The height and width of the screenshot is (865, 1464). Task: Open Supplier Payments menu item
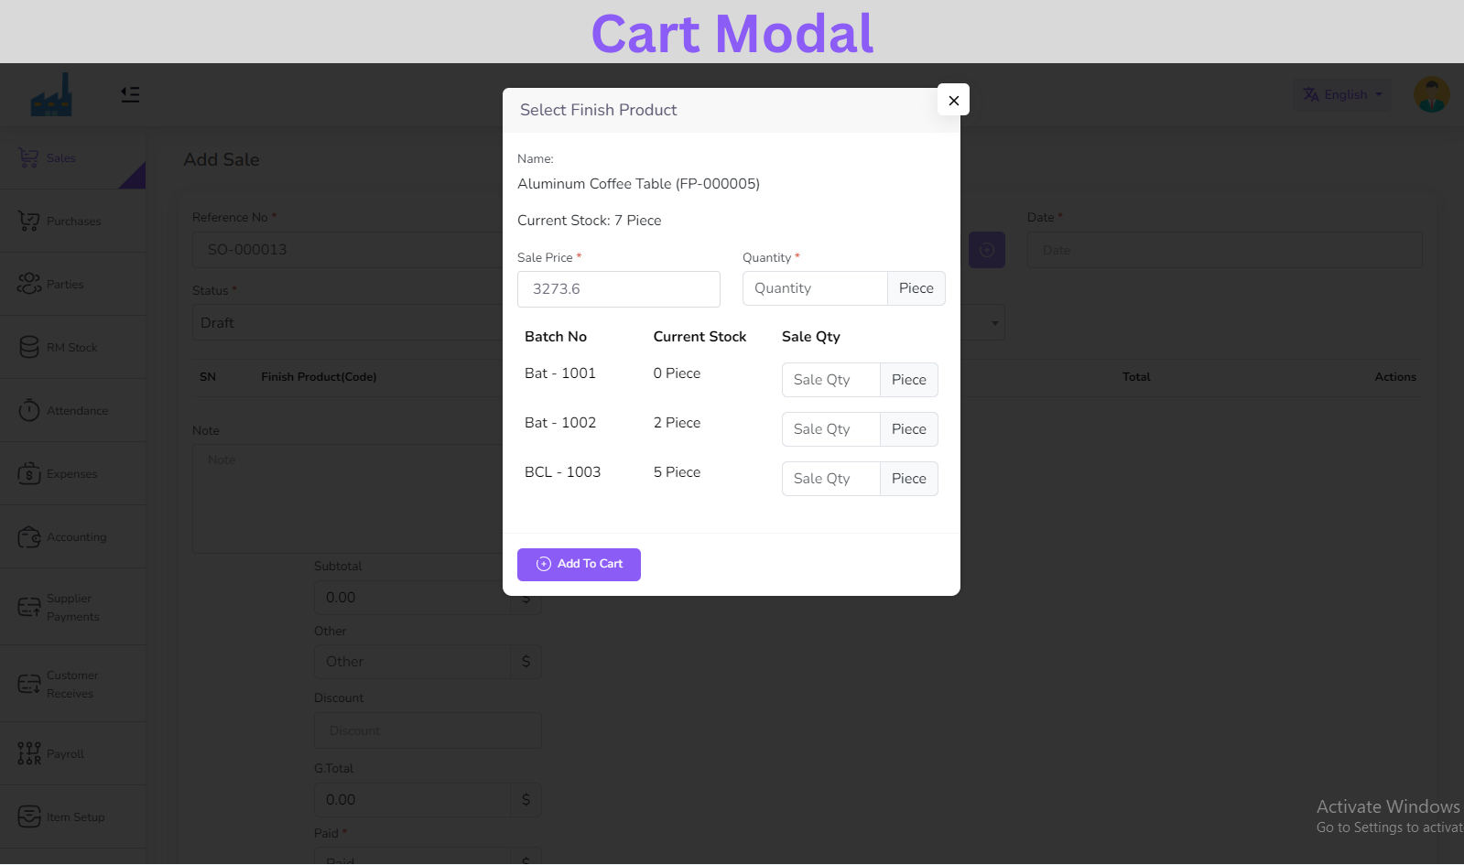(72, 607)
